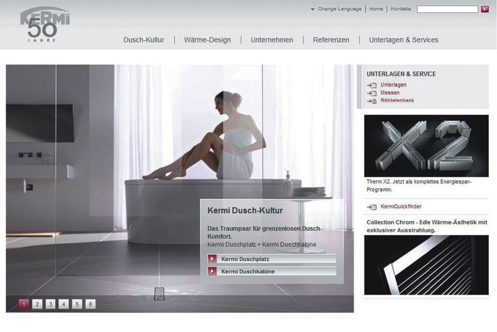497x332 pixels.
Task: Open the Bilddatenbank sidebar link
Action: pyautogui.click(x=397, y=101)
